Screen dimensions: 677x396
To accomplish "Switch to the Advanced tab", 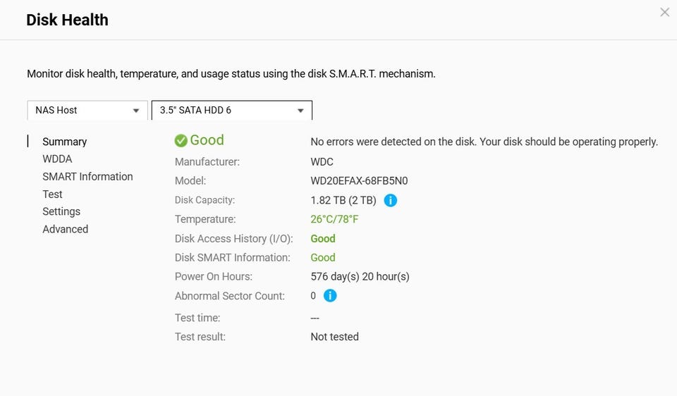I will pyautogui.click(x=65, y=229).
